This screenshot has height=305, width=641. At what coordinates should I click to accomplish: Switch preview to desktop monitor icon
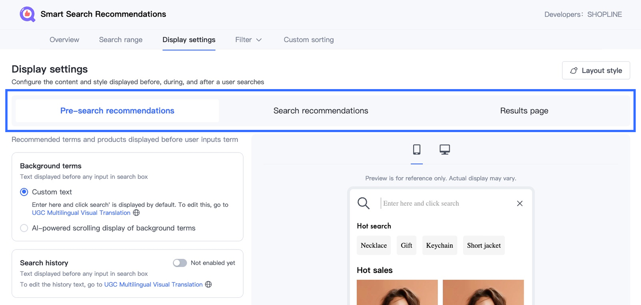pyautogui.click(x=445, y=149)
